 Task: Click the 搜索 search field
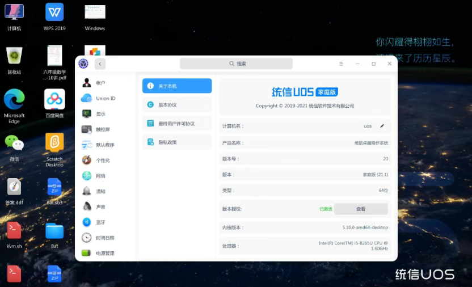coord(237,64)
